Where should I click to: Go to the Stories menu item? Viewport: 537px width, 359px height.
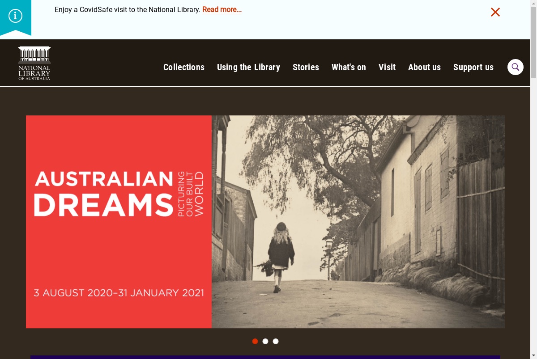coord(306,67)
